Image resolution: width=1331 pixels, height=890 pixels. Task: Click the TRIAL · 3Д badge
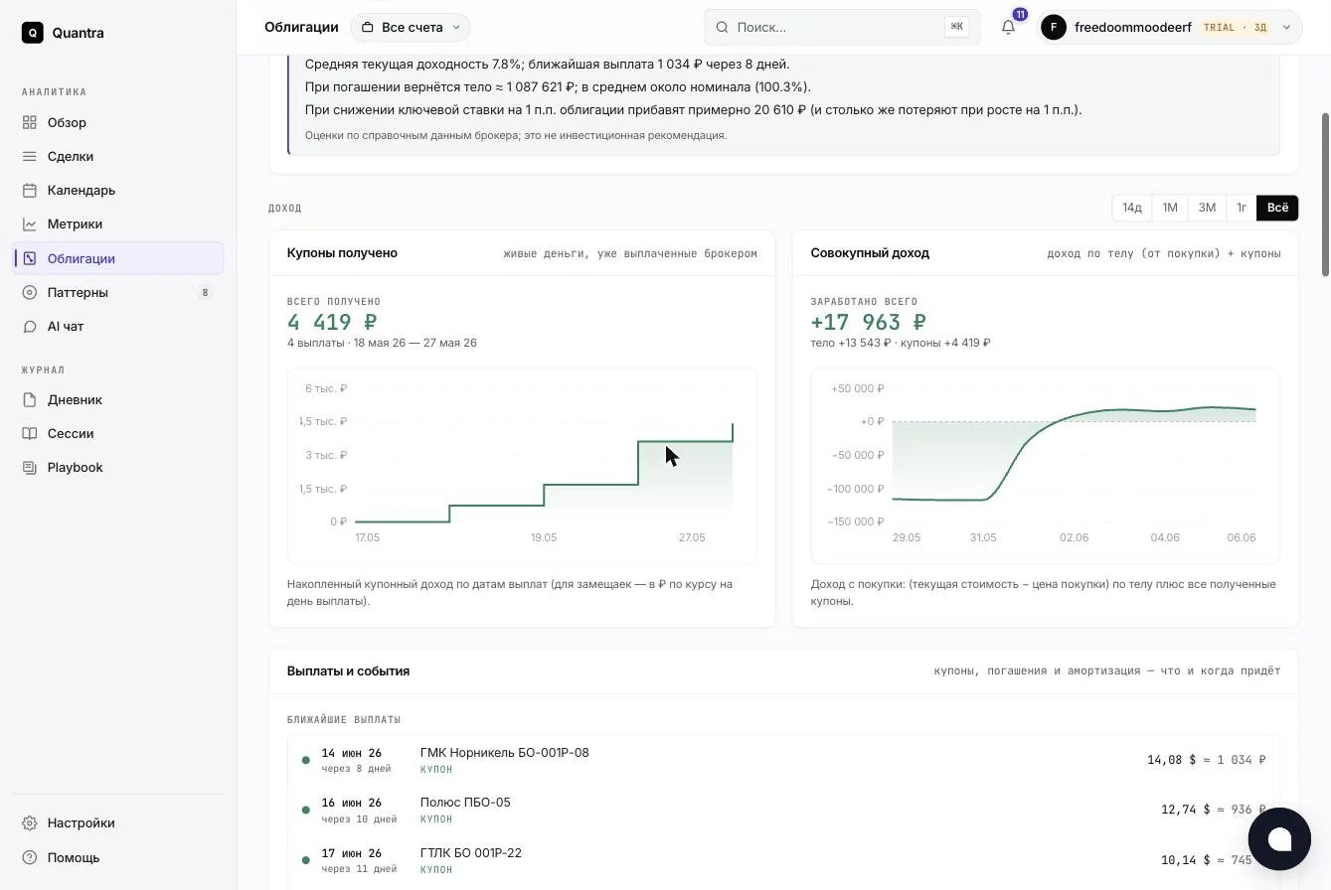pyautogui.click(x=1236, y=27)
